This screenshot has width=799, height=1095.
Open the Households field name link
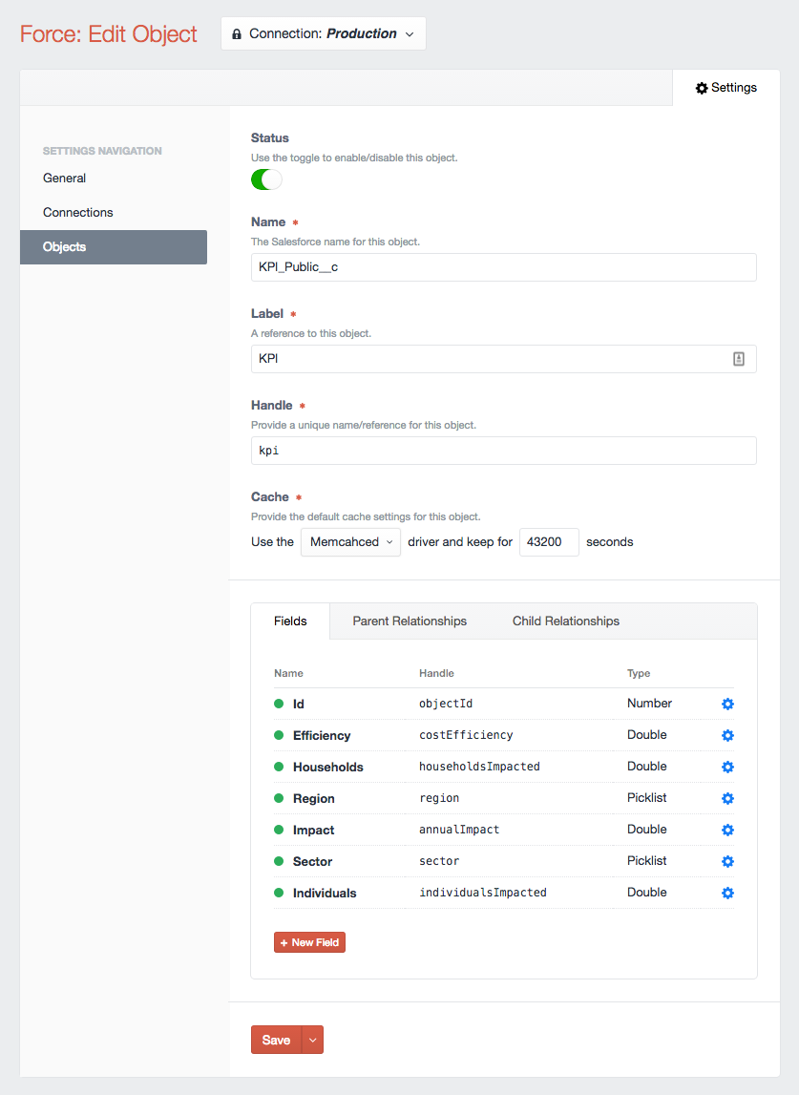[x=328, y=767]
